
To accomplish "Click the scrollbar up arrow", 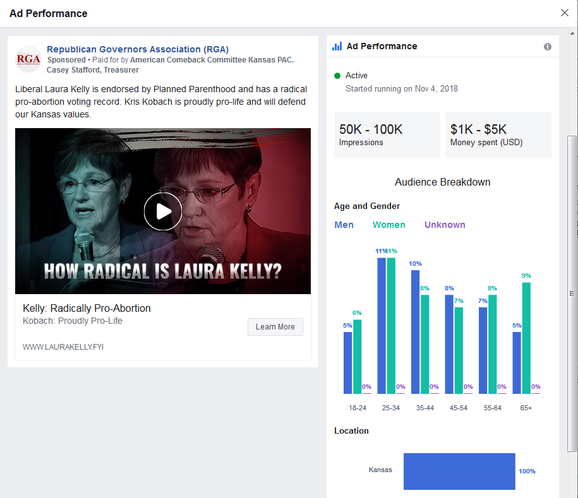I will click(572, 33).
